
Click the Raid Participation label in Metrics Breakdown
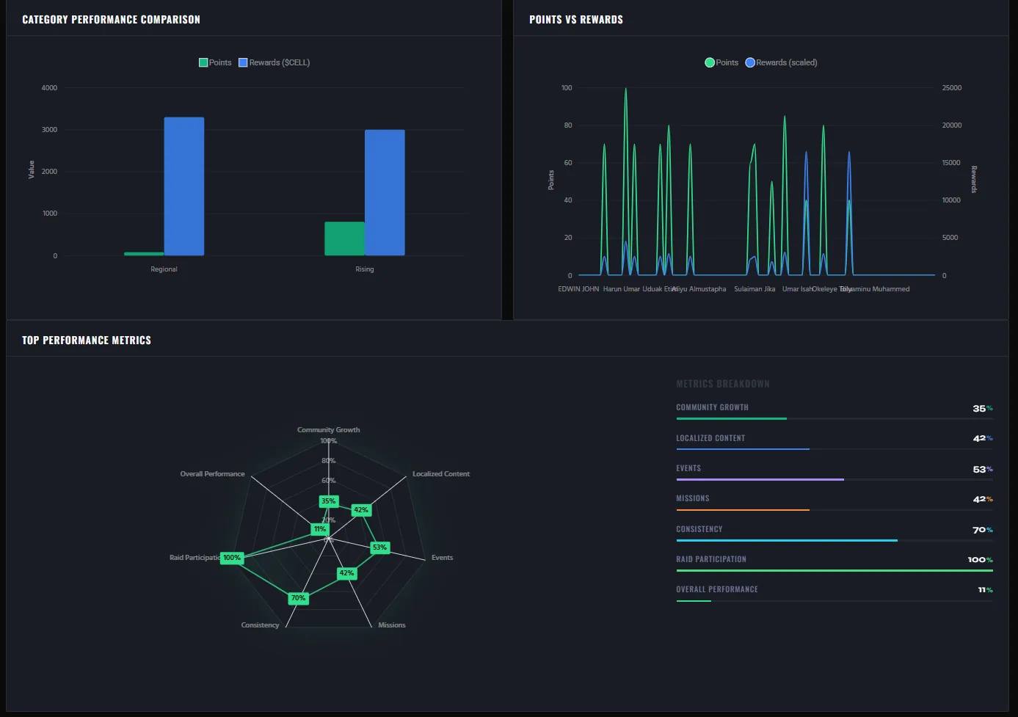click(711, 559)
